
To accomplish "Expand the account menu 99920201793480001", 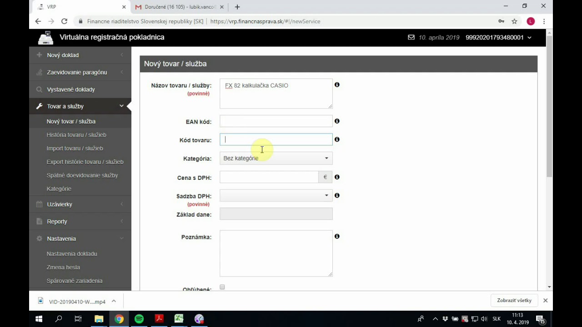I will click(498, 37).
